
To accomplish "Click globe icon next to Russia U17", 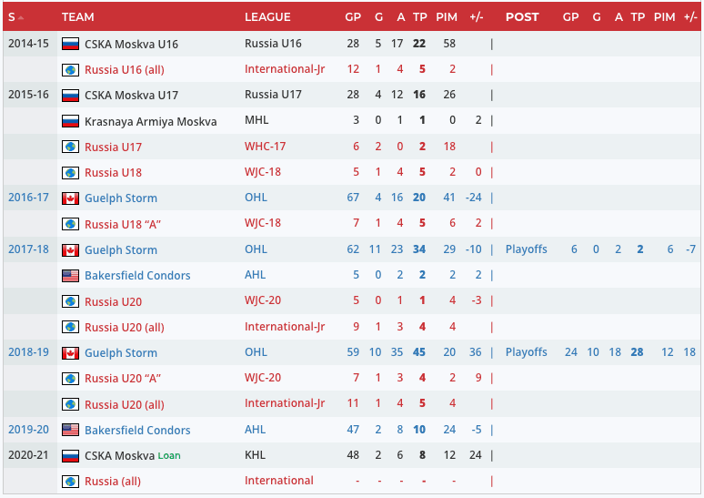I will coord(70,147).
